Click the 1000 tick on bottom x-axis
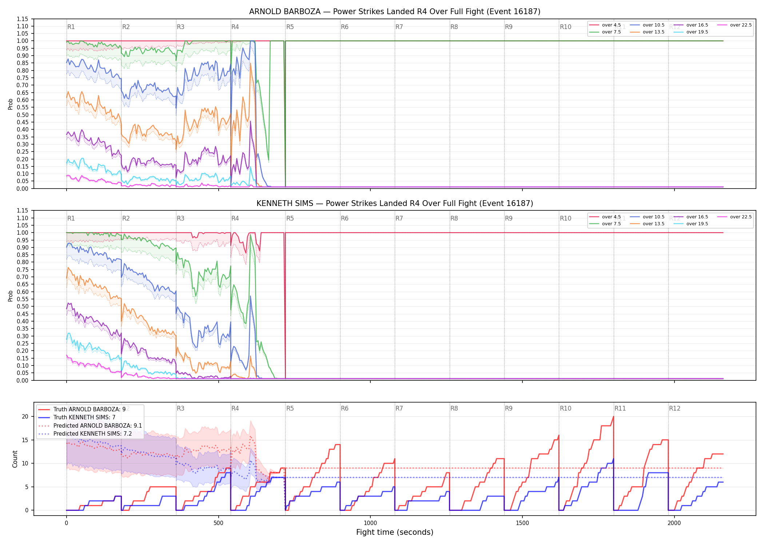The height and width of the screenshot is (545, 764). point(370,523)
